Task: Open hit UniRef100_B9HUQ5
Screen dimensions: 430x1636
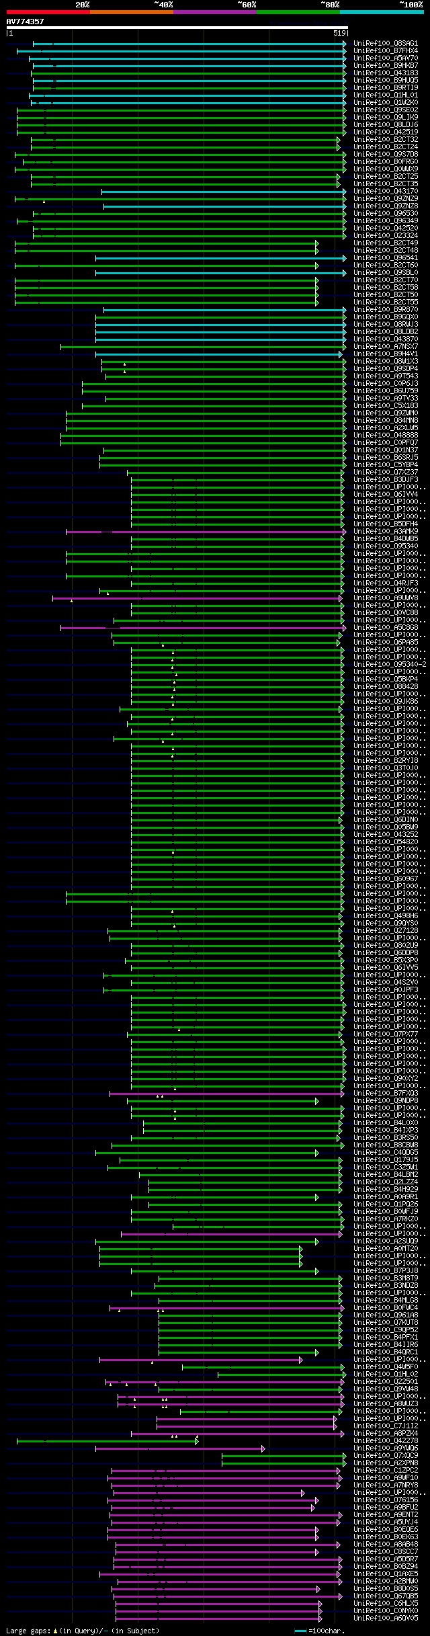Action: click(x=386, y=81)
